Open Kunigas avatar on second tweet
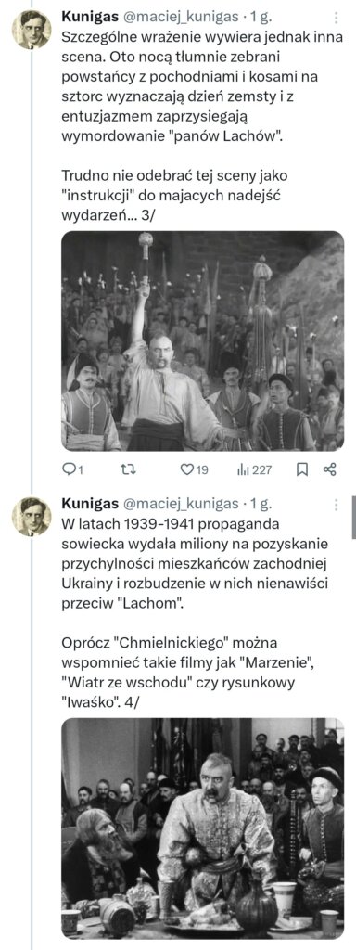 (x=32, y=516)
